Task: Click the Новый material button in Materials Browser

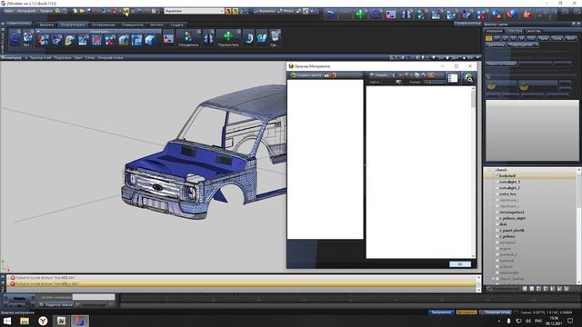Action: [378, 75]
